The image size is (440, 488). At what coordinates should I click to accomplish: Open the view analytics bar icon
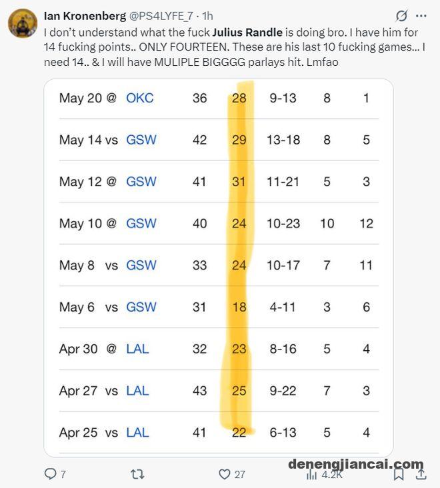(x=311, y=475)
